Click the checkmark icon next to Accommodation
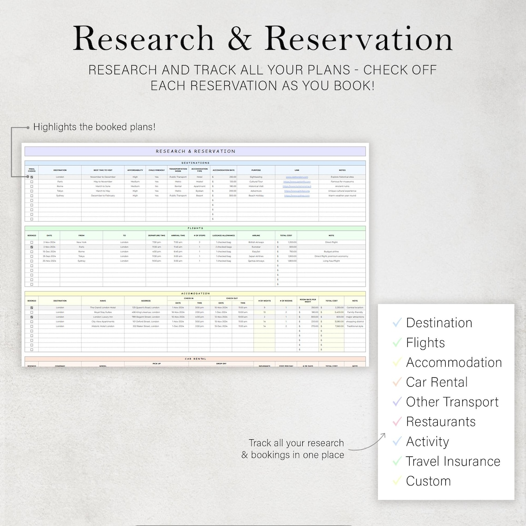Viewport: 526px width, 526px height. 397,363
